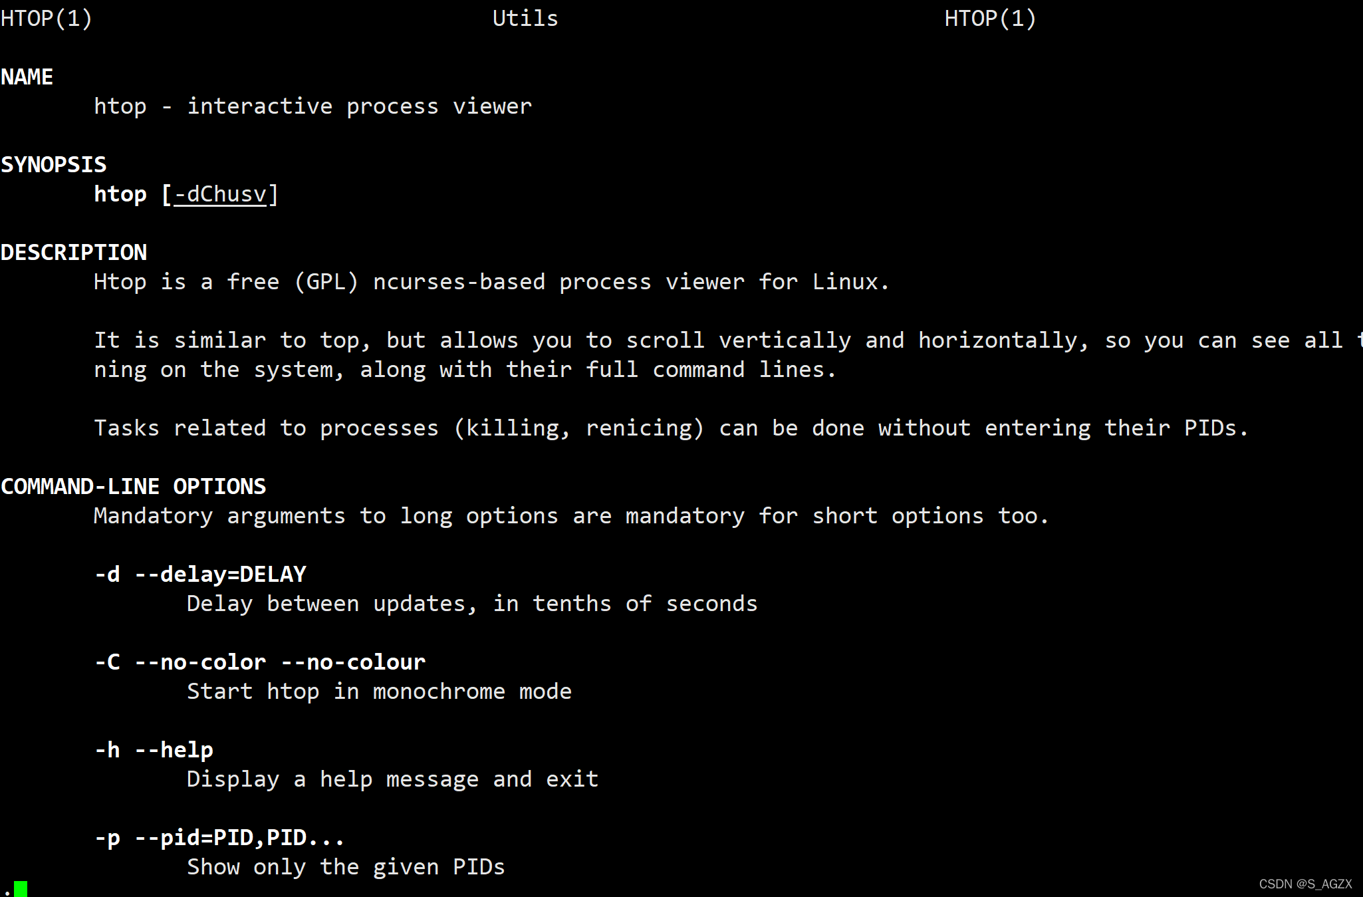Expand the -h --help option details
The height and width of the screenshot is (897, 1363).
(152, 750)
